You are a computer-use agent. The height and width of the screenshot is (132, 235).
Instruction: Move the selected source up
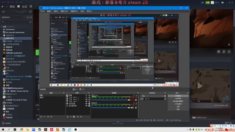tap(78, 117)
